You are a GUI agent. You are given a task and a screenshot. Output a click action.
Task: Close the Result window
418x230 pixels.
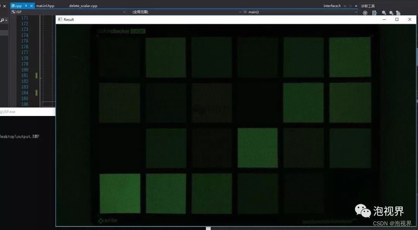click(x=410, y=19)
